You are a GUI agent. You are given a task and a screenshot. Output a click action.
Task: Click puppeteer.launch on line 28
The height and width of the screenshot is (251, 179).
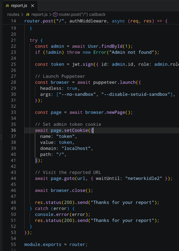[x=115, y=83]
